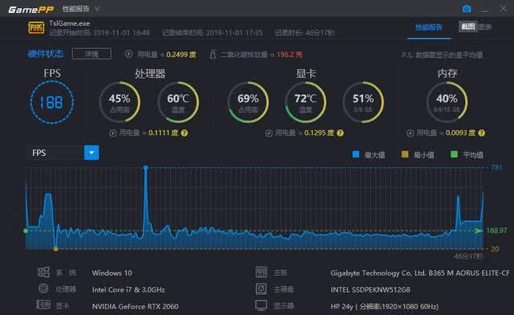Image resolution: width=514 pixels, height=315 pixels.
Task: Click the CPU 60℃ temperature gauge
Action: [x=178, y=102]
